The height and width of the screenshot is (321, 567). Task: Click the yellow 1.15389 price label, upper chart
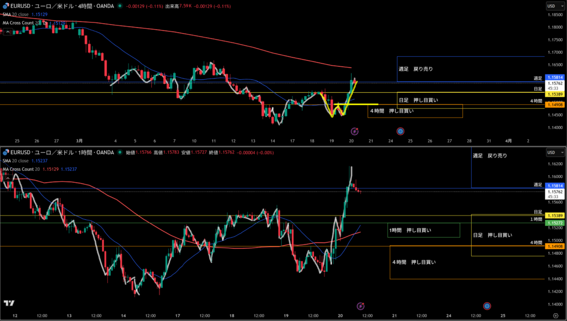(554, 95)
